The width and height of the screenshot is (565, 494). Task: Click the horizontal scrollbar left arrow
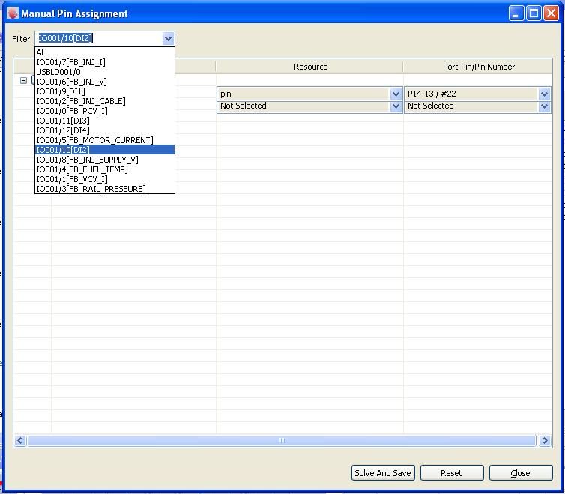pos(19,440)
